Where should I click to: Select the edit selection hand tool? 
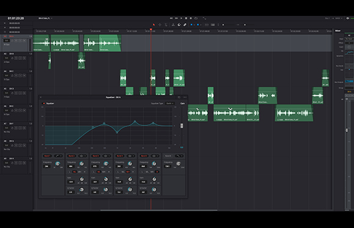pyautogui.click(x=166, y=24)
